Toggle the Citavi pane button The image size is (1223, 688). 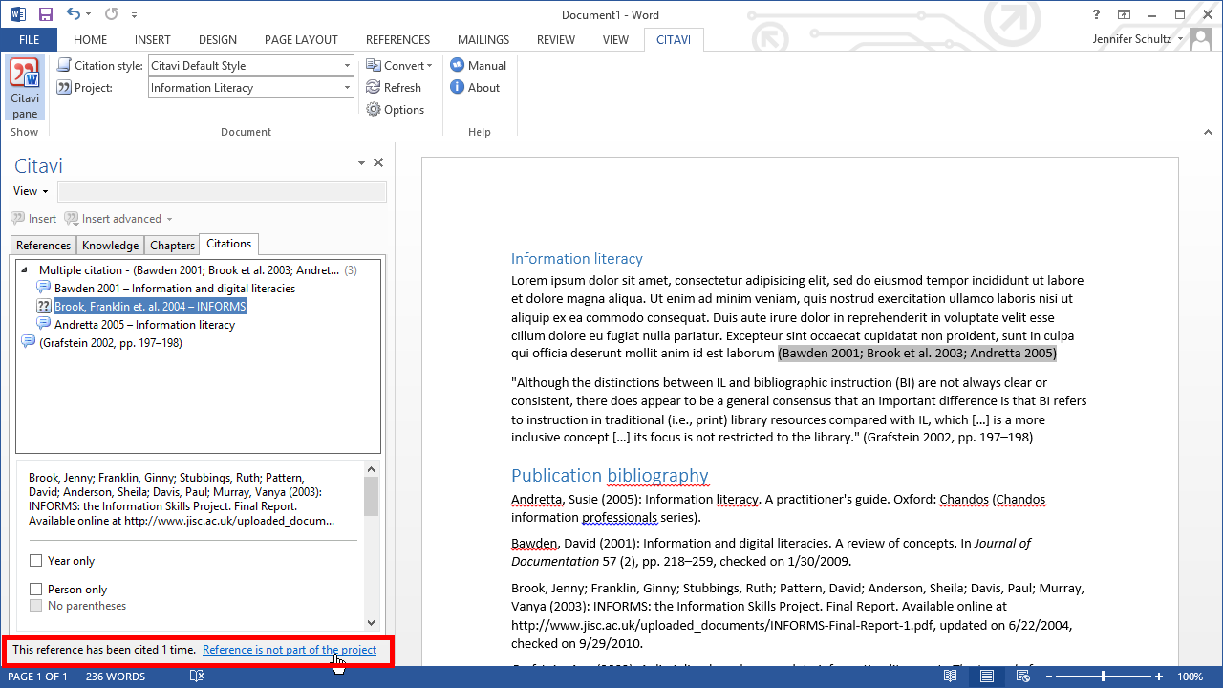[25, 89]
